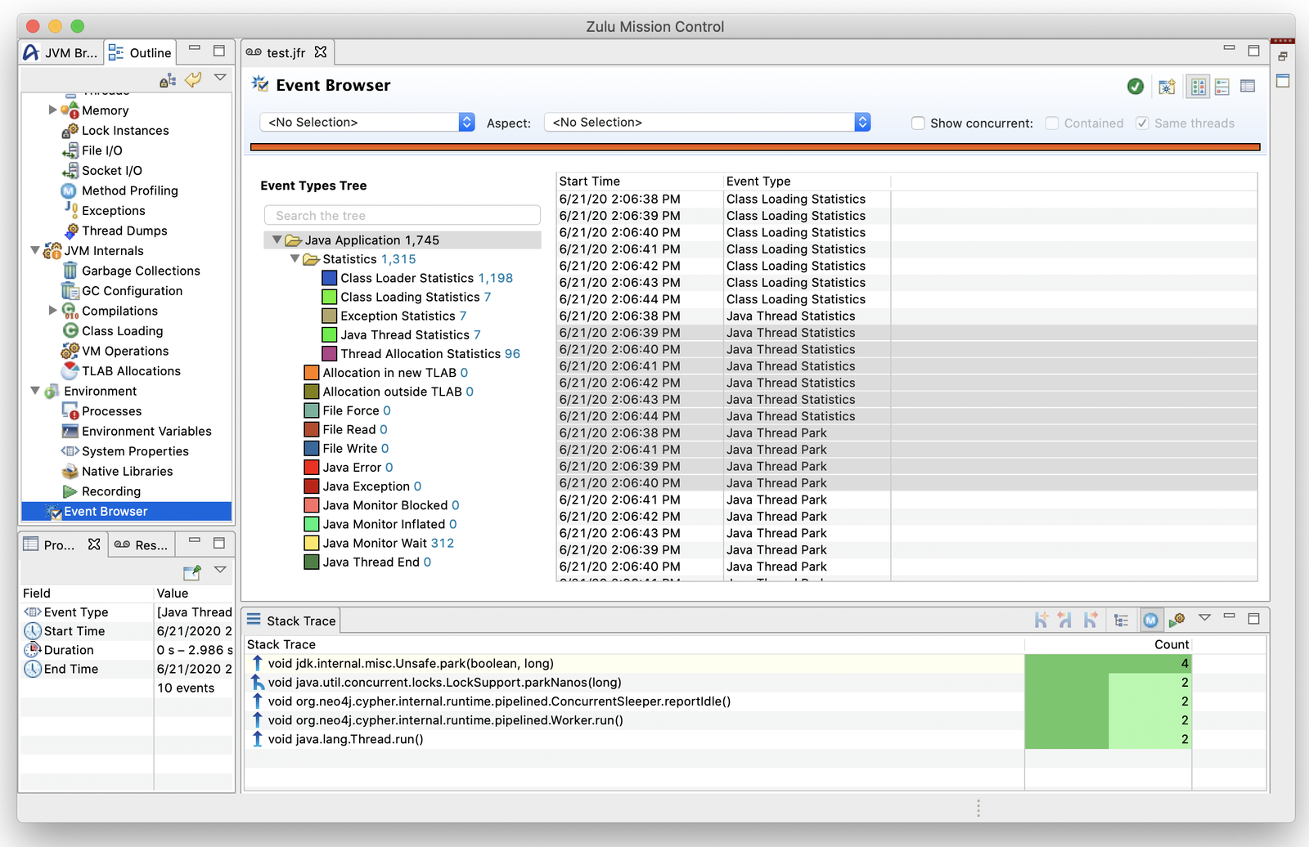
Task: Open the Outline view menu arrow
Action: (x=220, y=78)
